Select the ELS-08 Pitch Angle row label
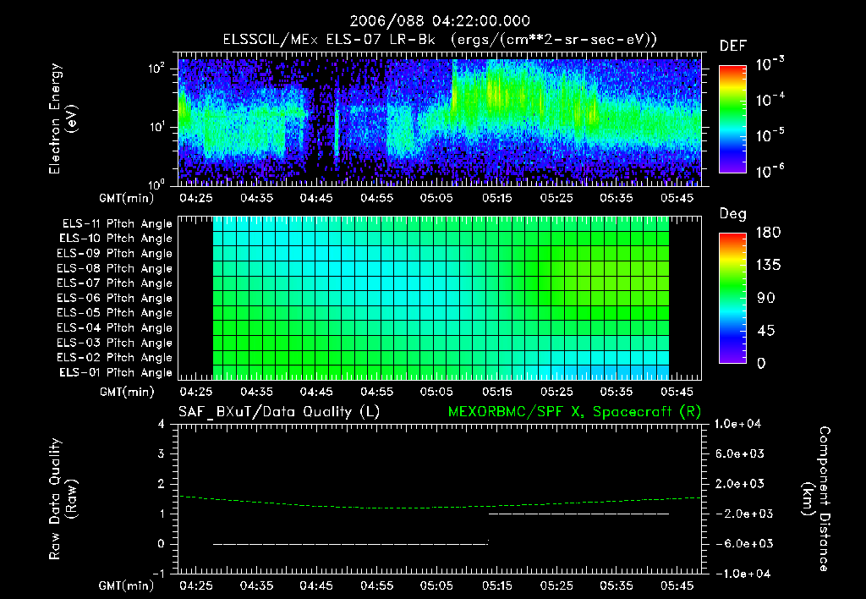 point(115,268)
